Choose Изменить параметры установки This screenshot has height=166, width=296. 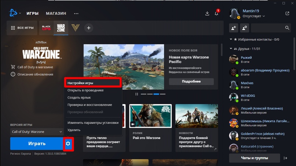pyautogui.click(x=93, y=122)
